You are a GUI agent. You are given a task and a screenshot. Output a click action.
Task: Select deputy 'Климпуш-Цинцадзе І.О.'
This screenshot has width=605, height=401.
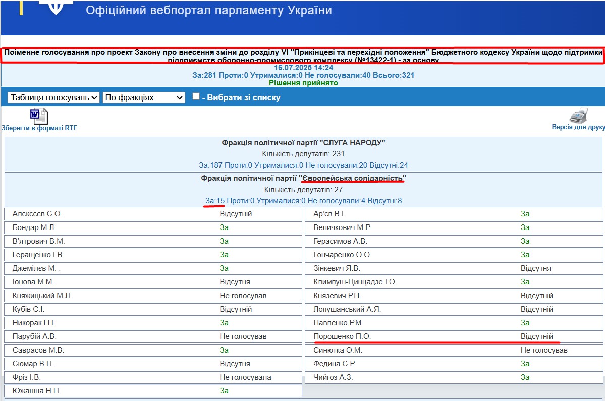[x=355, y=282]
